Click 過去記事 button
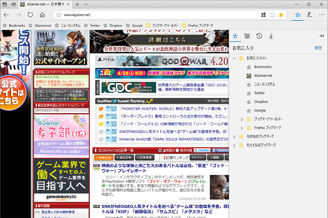The width and height of the screenshot is (328, 218). [x=124, y=158]
